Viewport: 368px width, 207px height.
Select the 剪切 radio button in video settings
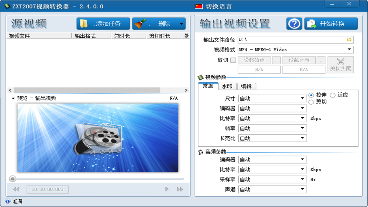click(x=311, y=102)
